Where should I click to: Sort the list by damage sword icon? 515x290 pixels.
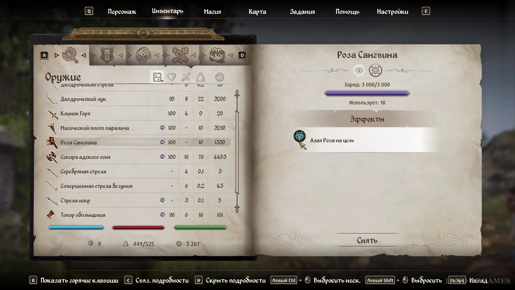[x=186, y=77]
